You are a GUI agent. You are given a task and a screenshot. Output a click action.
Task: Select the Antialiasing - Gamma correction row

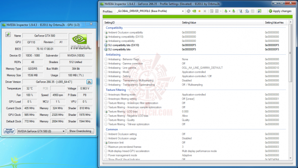[195, 63]
